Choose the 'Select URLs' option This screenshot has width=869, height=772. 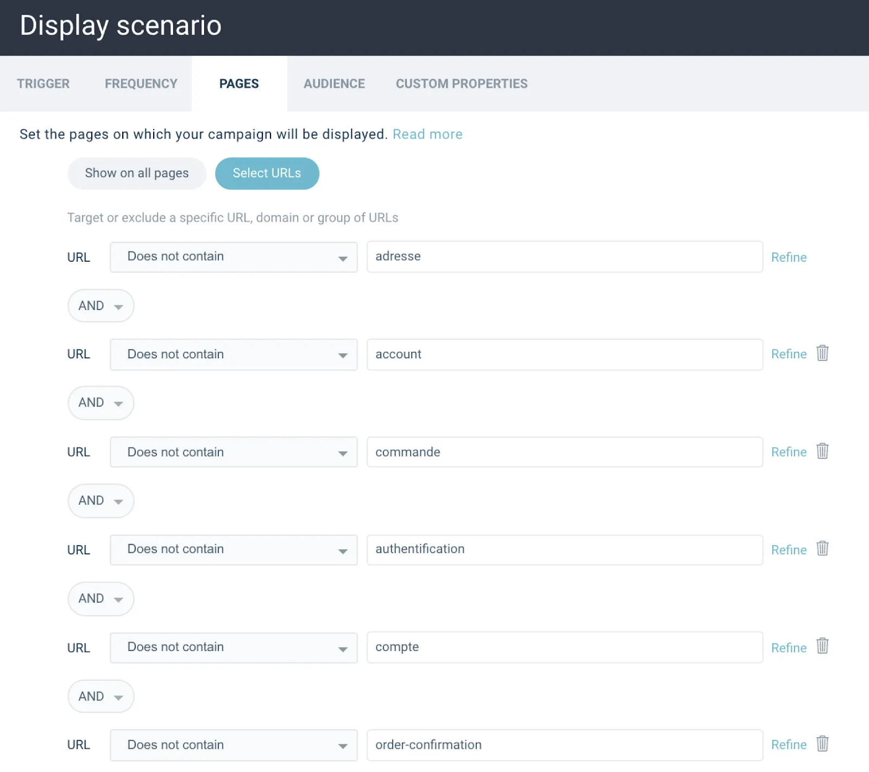coord(267,173)
